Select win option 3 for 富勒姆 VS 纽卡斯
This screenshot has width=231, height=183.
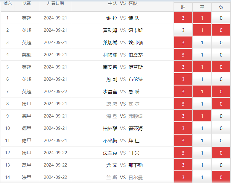(x=183, y=30)
